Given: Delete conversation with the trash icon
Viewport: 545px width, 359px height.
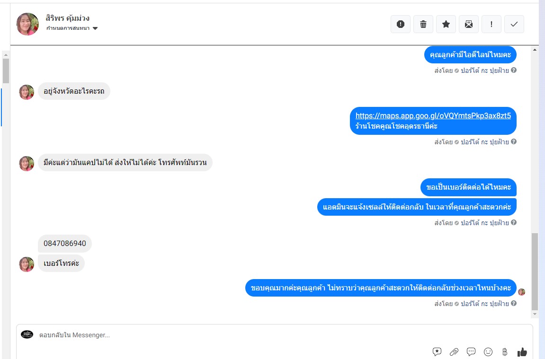Looking at the screenshot, I should tap(423, 24).
